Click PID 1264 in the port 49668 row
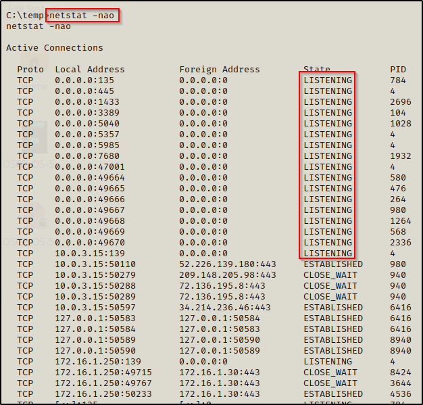The image size is (423, 405). tap(401, 220)
